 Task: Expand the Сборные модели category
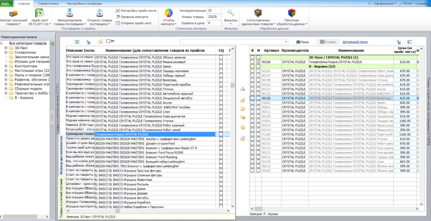(x=6, y=89)
